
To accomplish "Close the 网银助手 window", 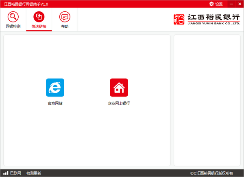I will tap(240, 4).
